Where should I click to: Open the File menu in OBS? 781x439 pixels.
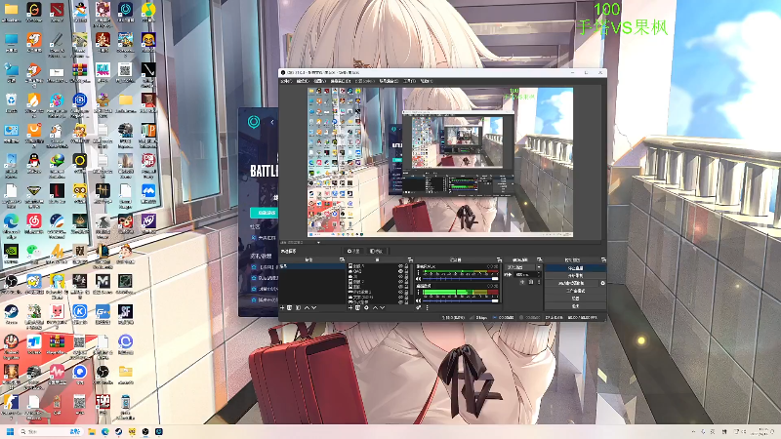286,81
